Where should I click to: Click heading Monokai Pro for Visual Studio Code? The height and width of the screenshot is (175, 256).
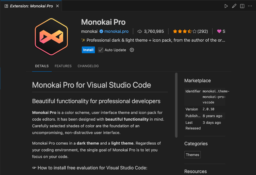[x=91, y=85]
